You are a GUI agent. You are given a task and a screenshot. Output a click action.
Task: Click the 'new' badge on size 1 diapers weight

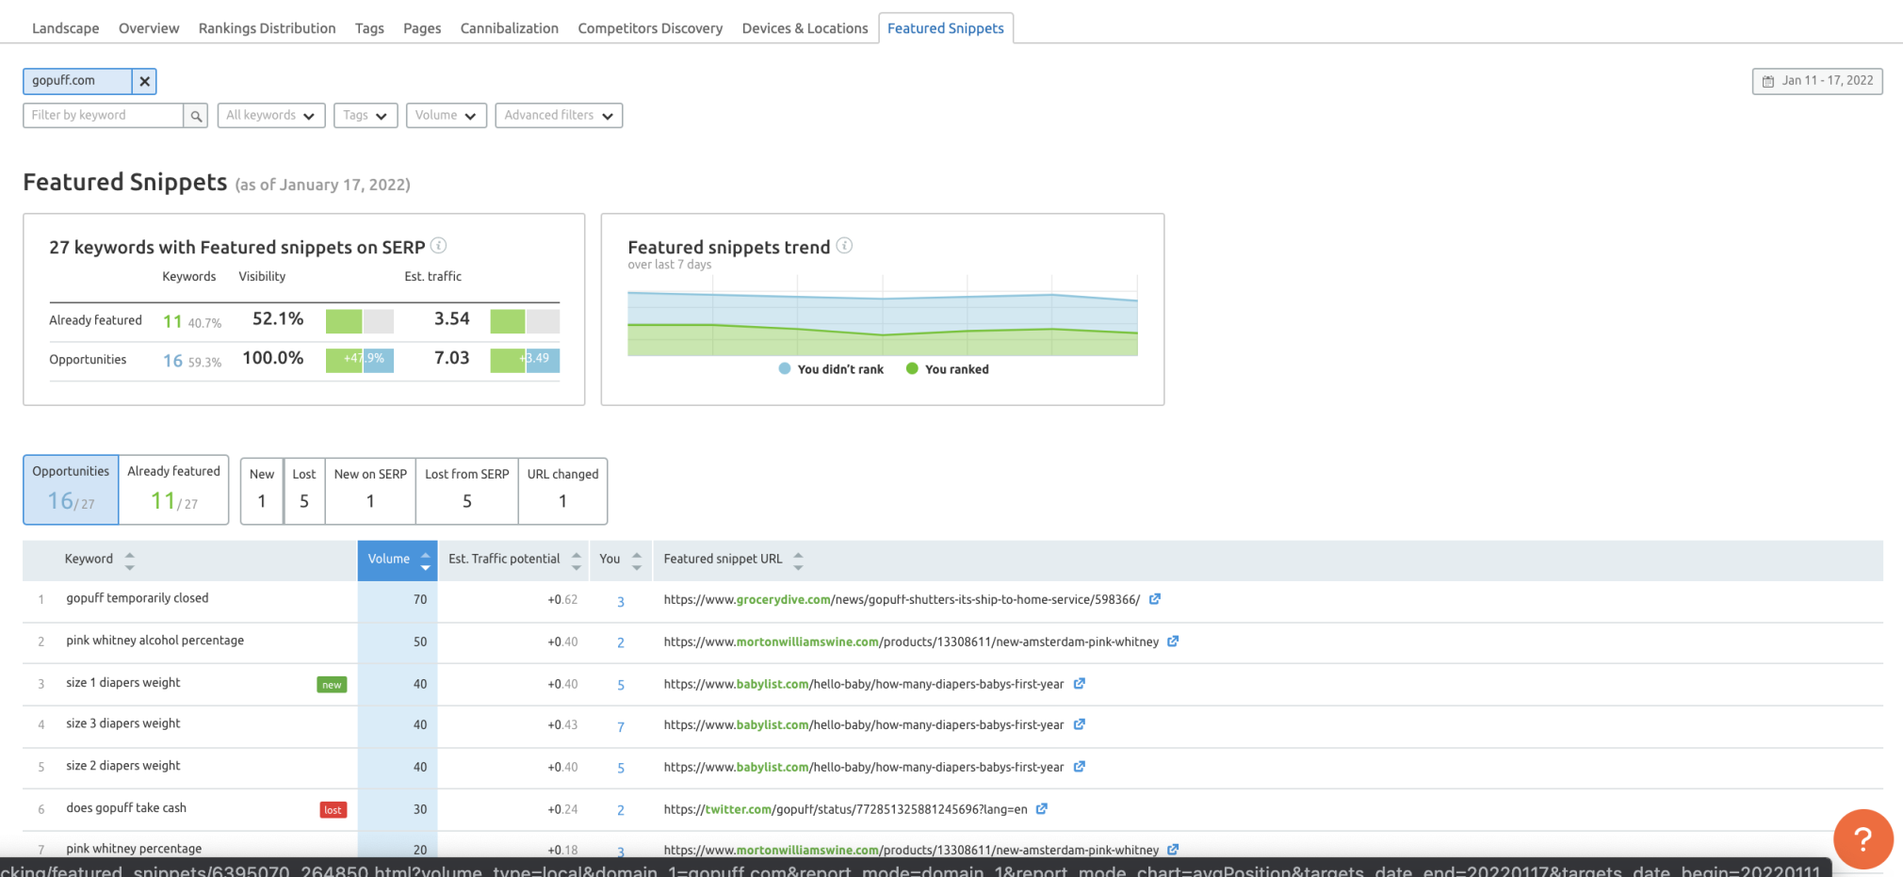click(x=332, y=685)
